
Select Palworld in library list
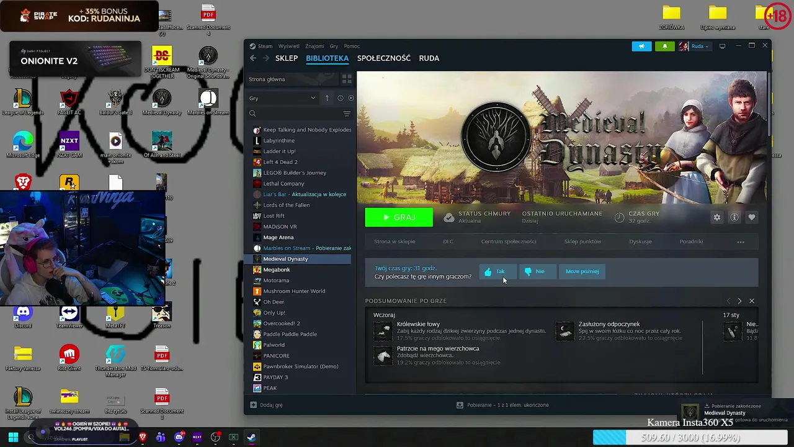[302, 345]
